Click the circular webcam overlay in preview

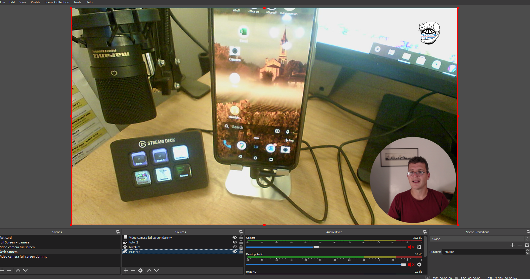tap(413, 180)
